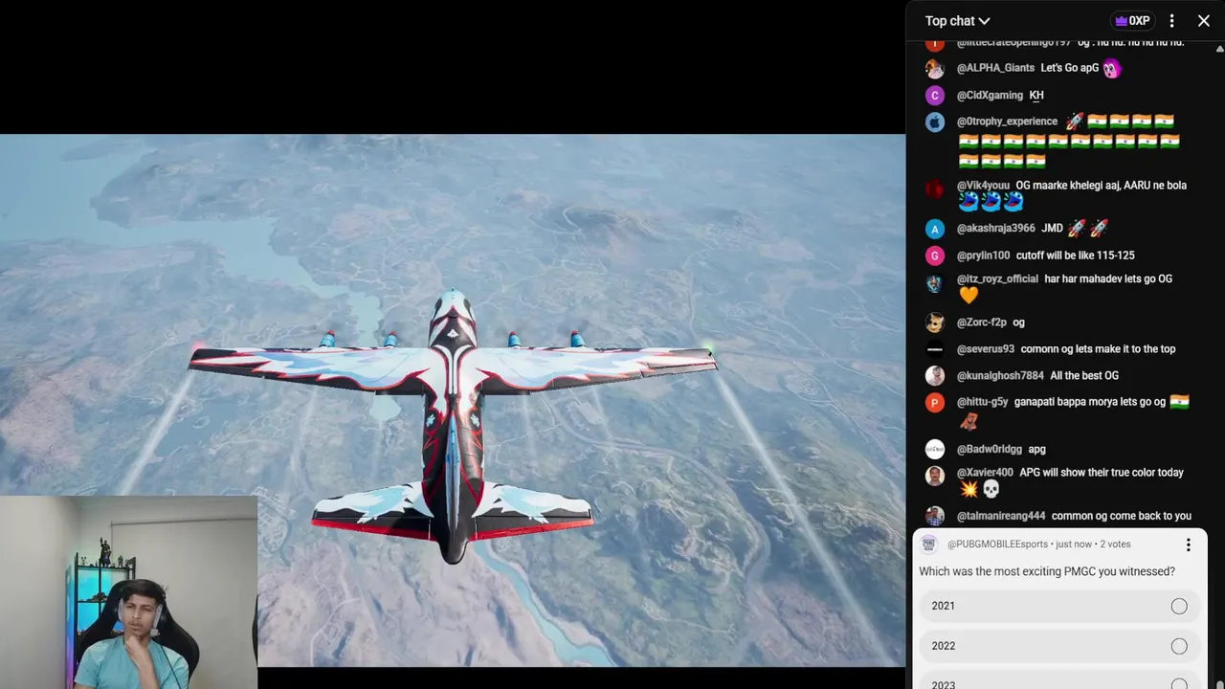Click username @talmanireang444
1225x689 pixels.
coord(1000,516)
